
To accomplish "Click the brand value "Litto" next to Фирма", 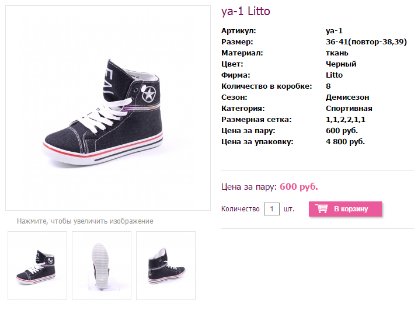I will 334,75.
